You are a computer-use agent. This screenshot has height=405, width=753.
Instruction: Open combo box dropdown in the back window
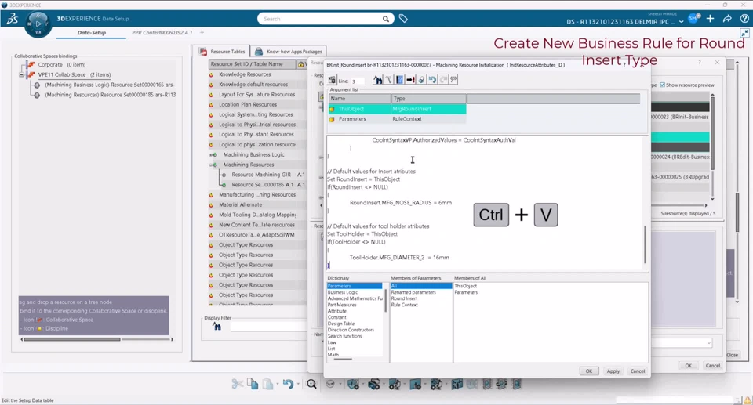[x=708, y=342]
